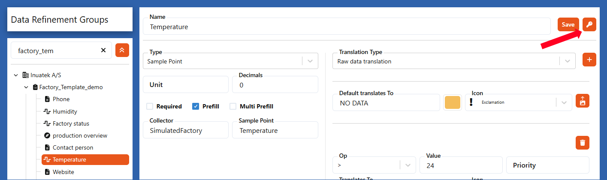This screenshot has height=180, width=607.
Task: Click the upload image icon button
Action: tap(582, 101)
